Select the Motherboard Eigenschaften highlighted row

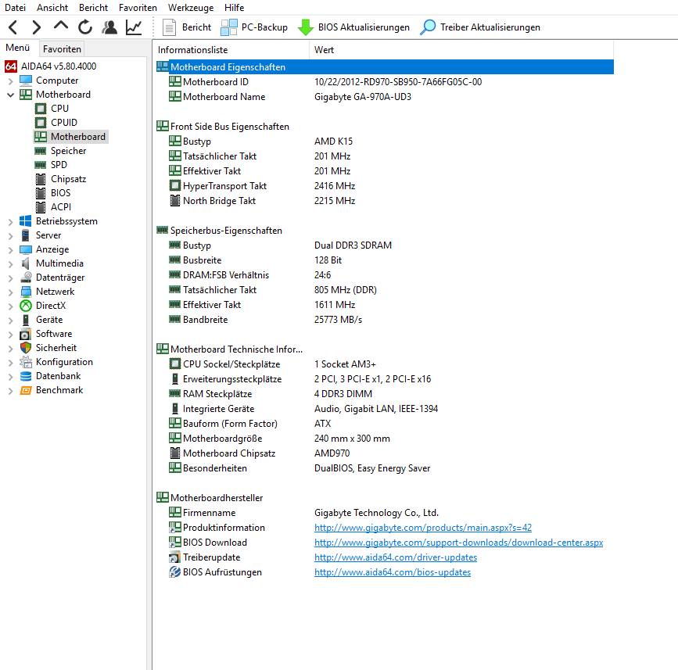pyautogui.click(x=385, y=67)
